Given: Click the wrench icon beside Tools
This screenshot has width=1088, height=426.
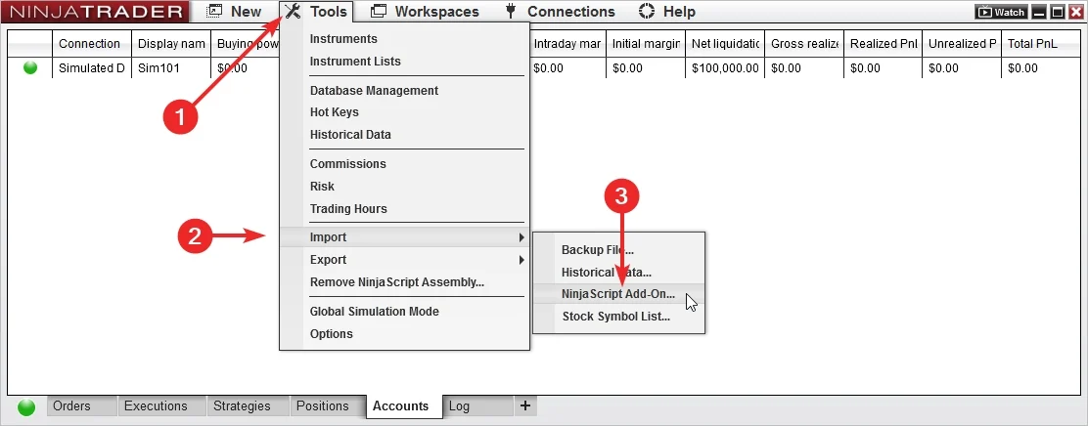Looking at the screenshot, I should [x=292, y=12].
